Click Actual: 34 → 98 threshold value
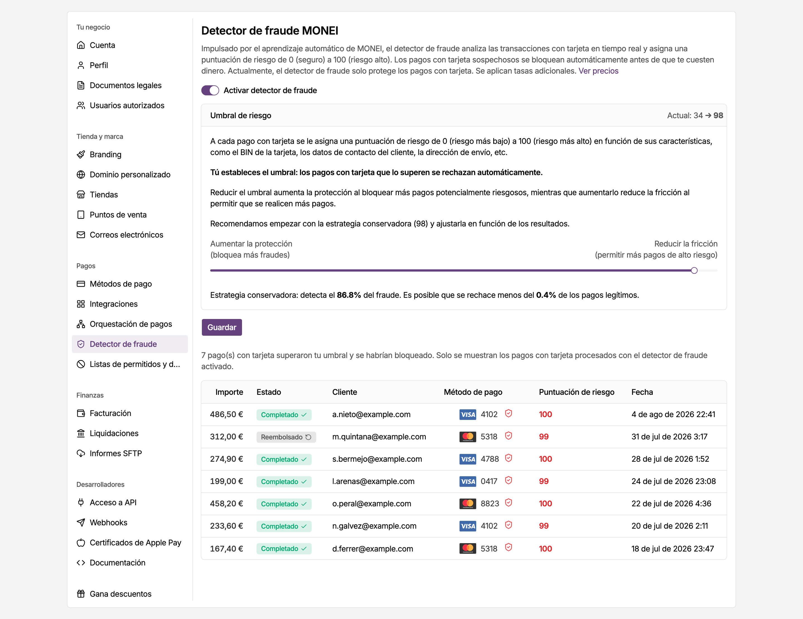 pos(695,115)
